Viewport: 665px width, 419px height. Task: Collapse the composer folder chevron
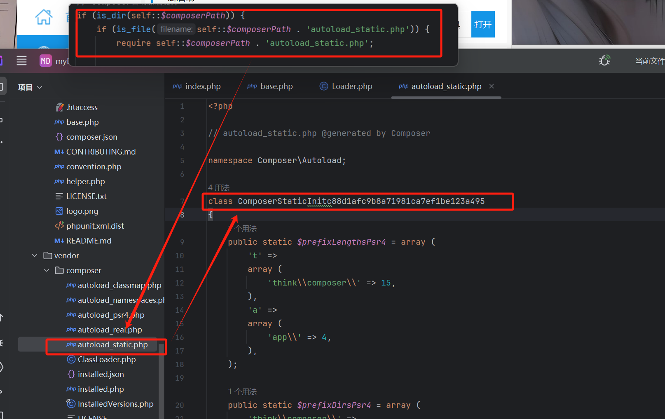(x=47, y=271)
